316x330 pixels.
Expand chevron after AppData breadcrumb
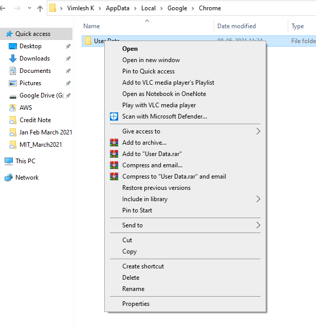click(x=135, y=8)
